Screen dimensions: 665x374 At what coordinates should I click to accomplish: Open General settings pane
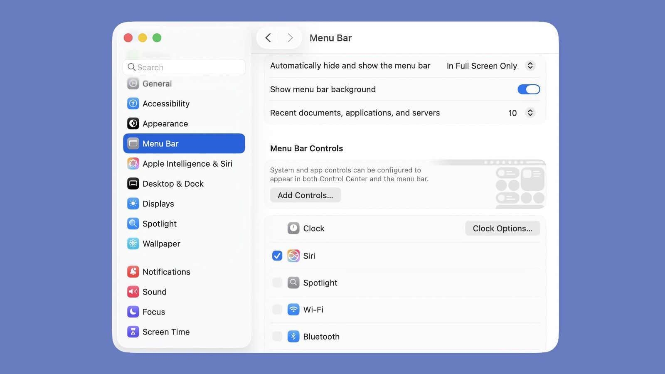(184, 84)
